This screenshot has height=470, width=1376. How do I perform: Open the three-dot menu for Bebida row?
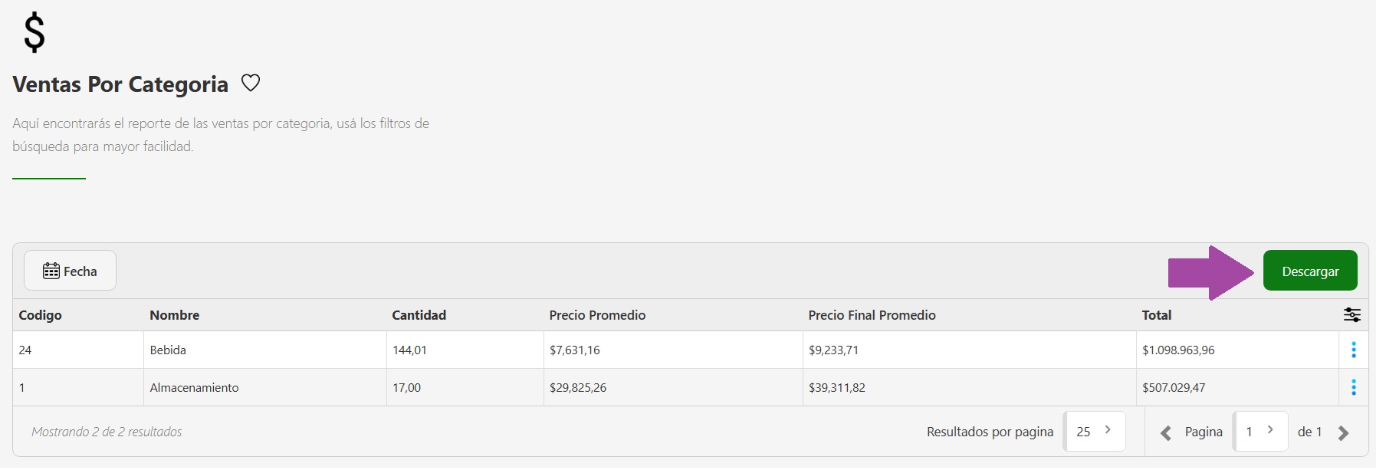(1353, 350)
